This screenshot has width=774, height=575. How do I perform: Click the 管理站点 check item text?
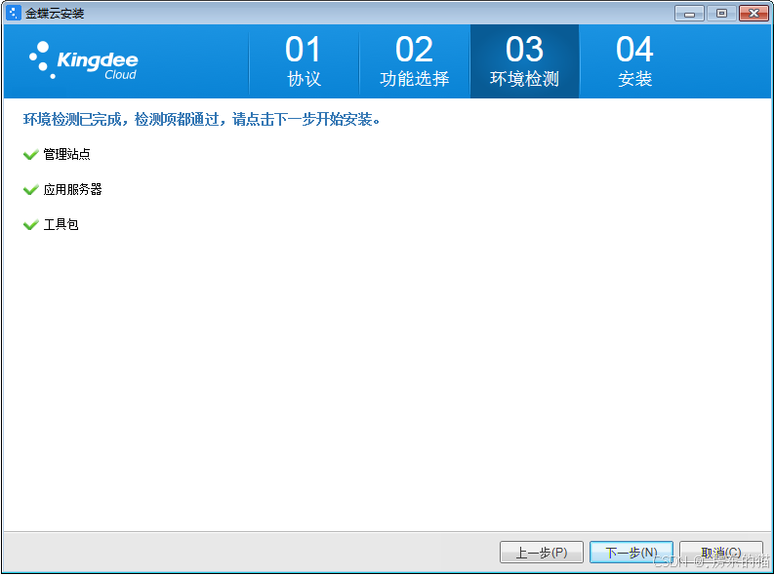point(66,154)
